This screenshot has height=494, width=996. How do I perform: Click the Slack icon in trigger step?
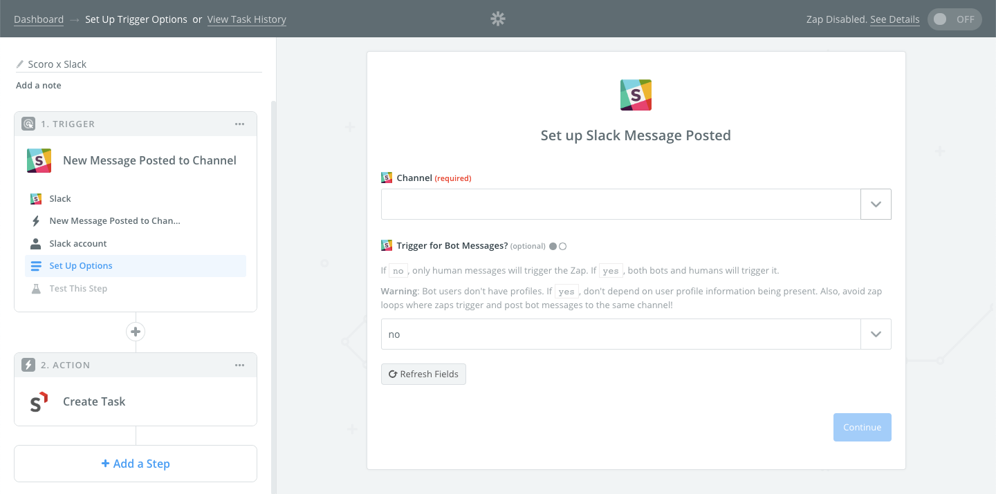click(x=39, y=160)
